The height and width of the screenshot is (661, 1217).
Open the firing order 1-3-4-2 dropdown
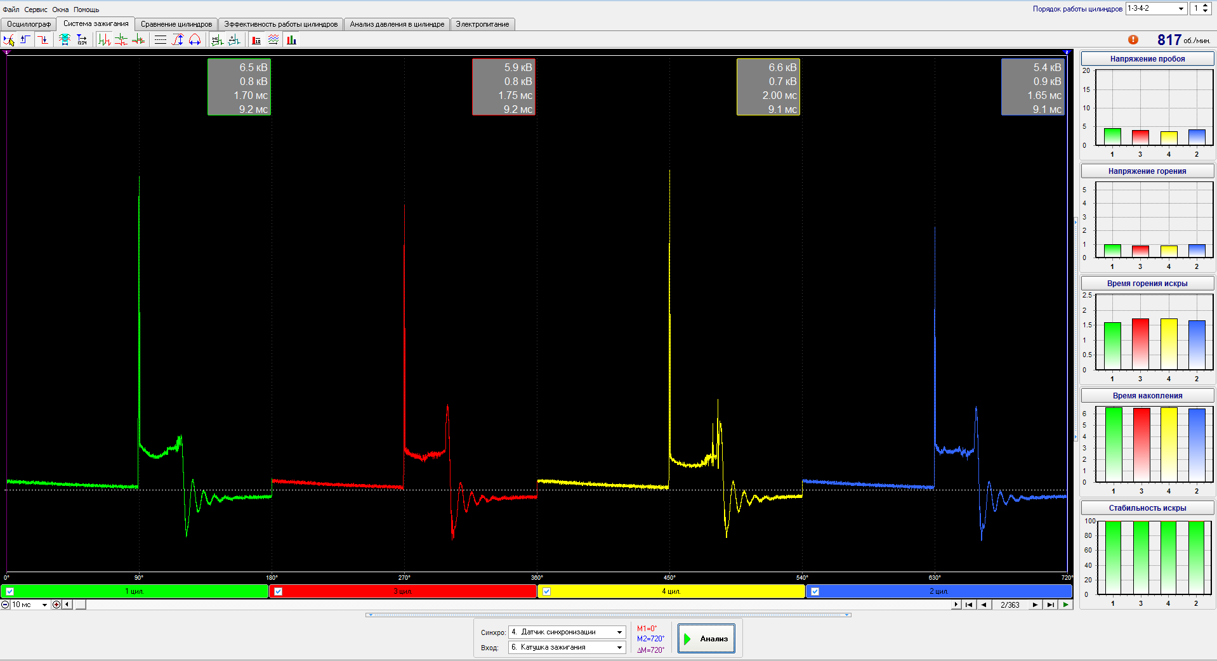pyautogui.click(x=1156, y=8)
